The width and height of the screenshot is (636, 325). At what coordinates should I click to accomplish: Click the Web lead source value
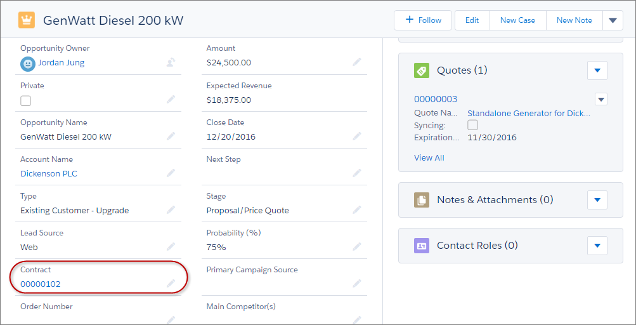tap(29, 247)
